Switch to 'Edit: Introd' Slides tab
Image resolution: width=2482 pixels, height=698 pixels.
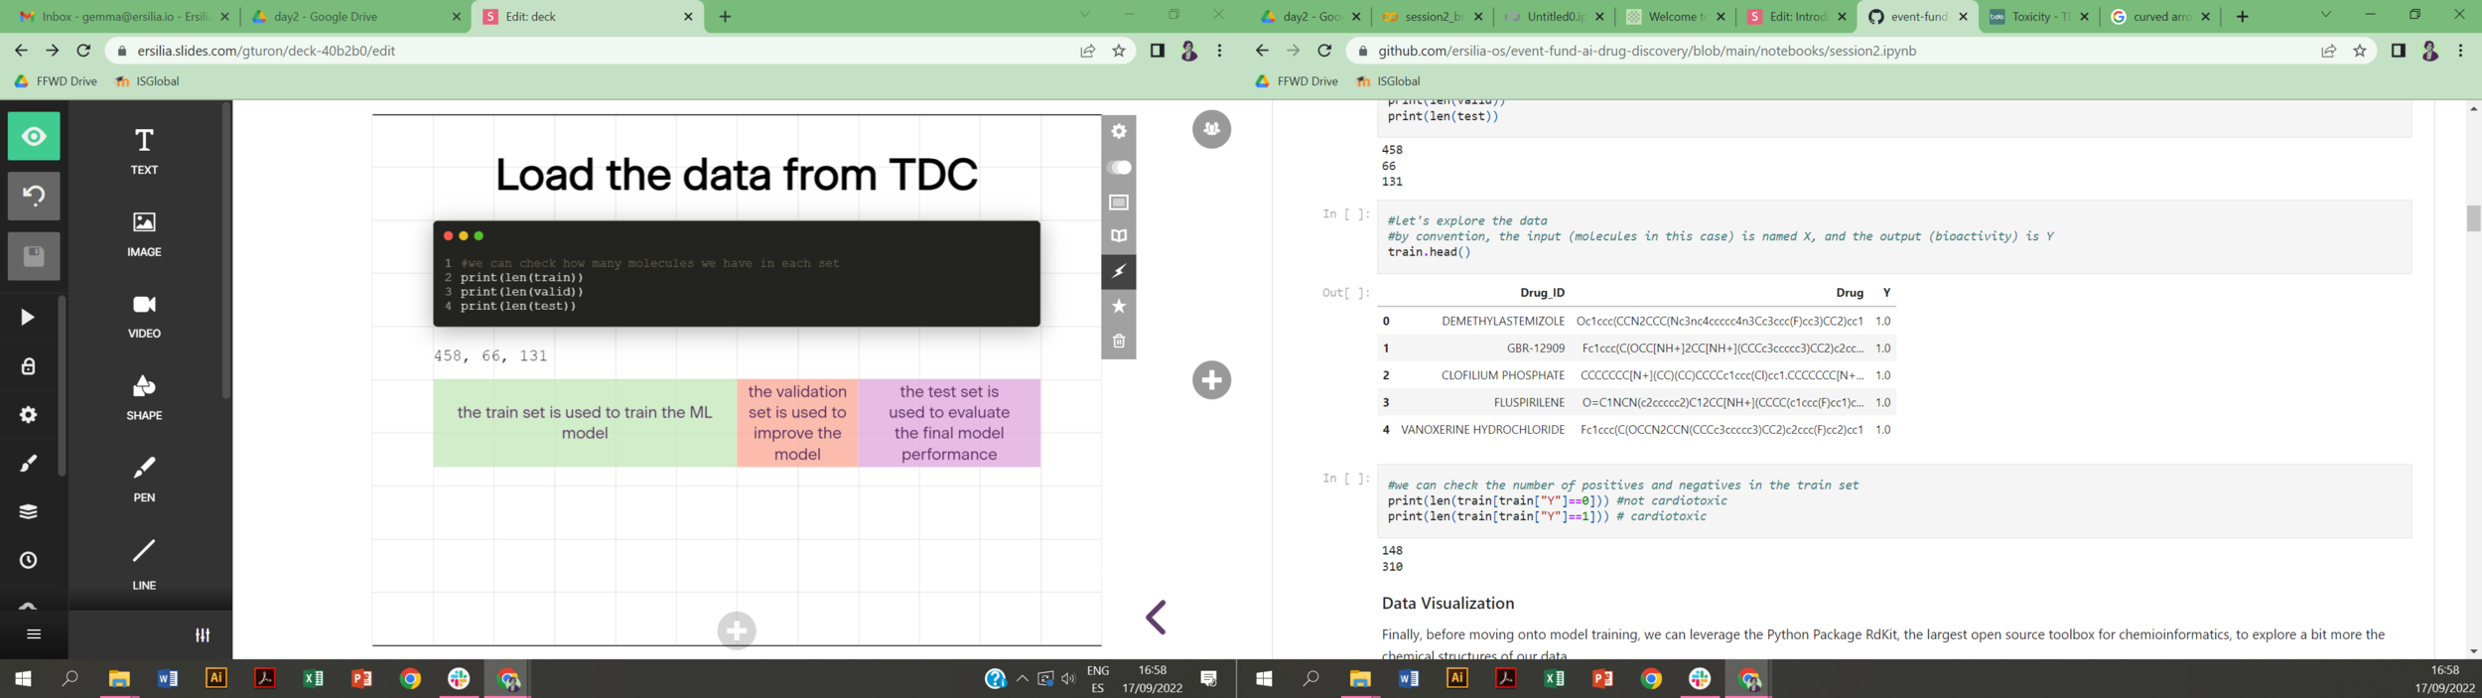pos(1795,17)
